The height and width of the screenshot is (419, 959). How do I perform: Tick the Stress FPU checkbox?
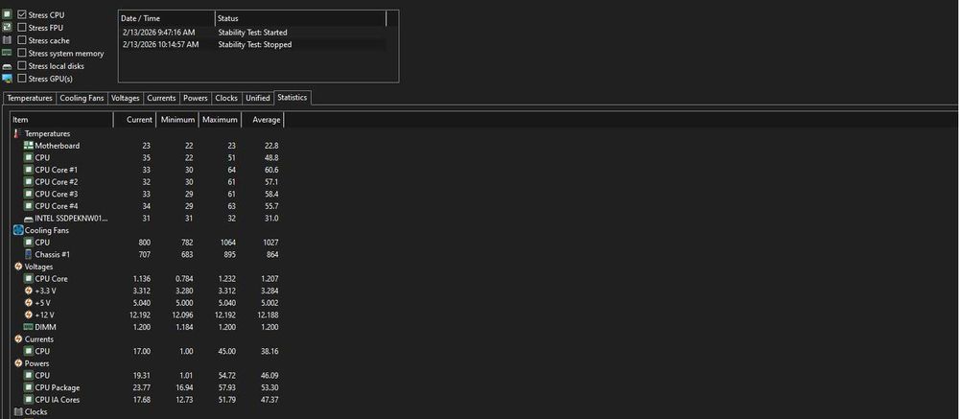point(22,28)
